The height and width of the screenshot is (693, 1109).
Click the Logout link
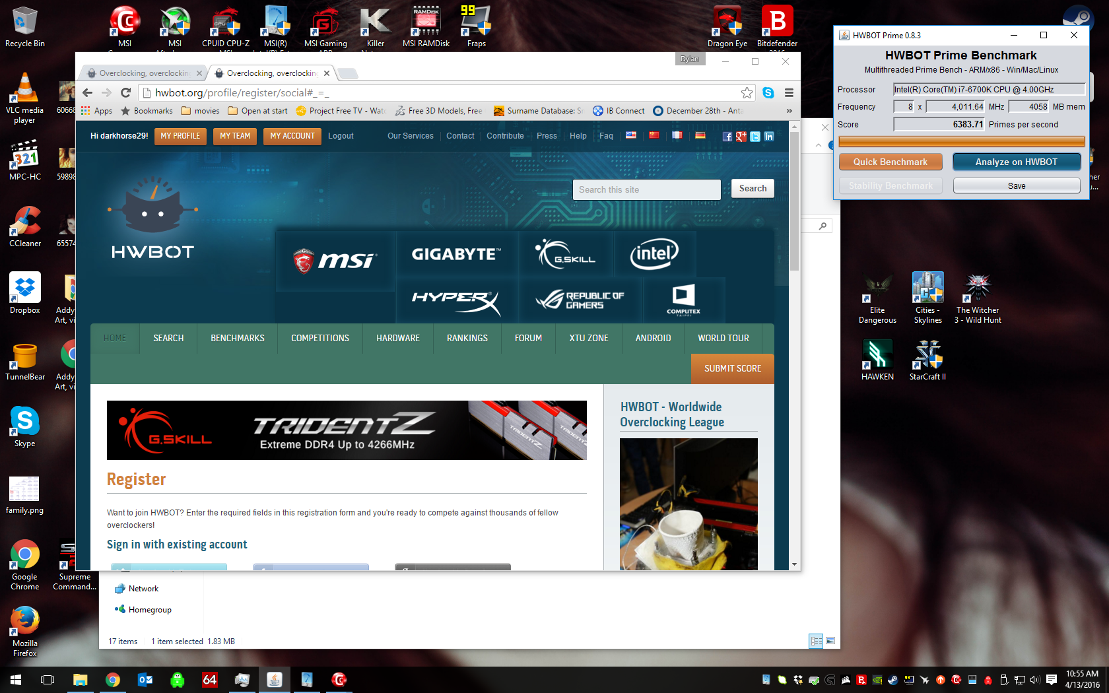point(341,136)
